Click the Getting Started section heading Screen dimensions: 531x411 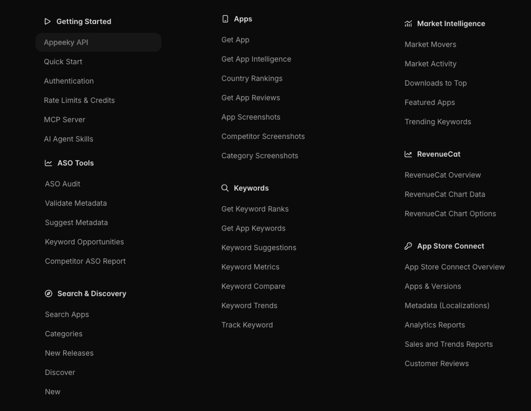coord(84,21)
